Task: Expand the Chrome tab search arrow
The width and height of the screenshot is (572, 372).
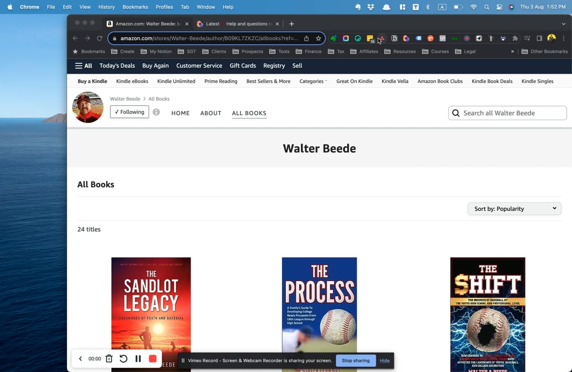Action: [564, 24]
